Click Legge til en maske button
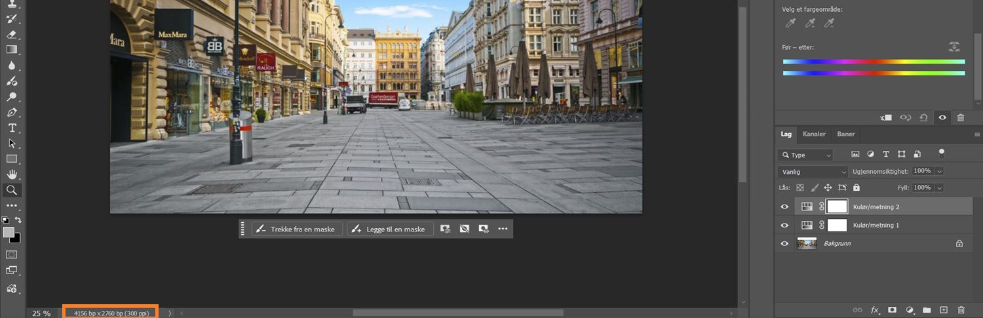The width and height of the screenshot is (983, 318). 390,229
